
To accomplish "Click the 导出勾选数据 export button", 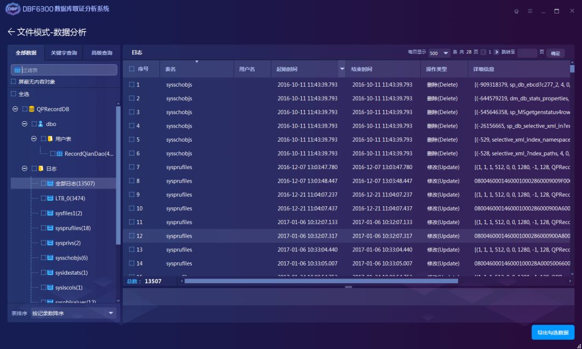I will (553, 332).
